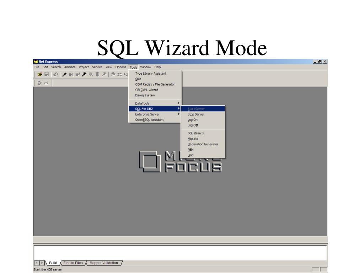Viewport: 364px width, 273px height.
Task: Click inside the output pane area
Action: pyautogui.click(x=180, y=253)
